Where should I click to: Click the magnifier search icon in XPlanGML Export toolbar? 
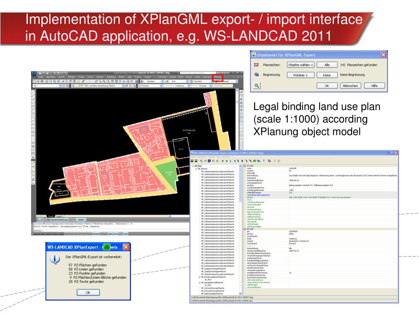pyautogui.click(x=201, y=161)
